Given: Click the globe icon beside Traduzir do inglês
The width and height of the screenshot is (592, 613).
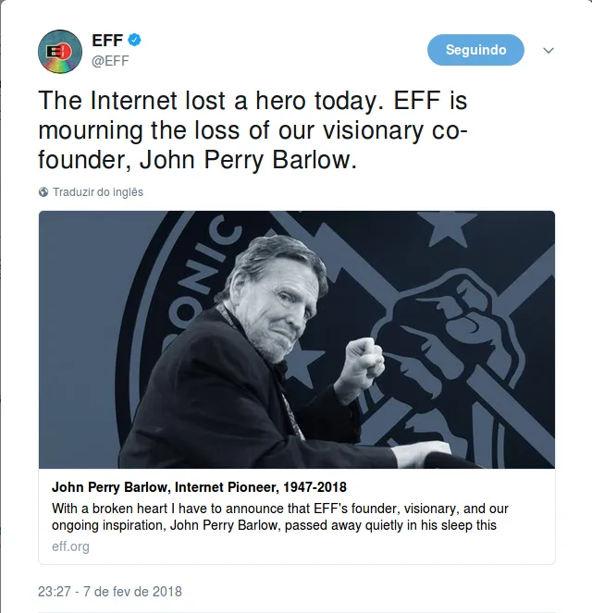Looking at the screenshot, I should coord(43,192).
